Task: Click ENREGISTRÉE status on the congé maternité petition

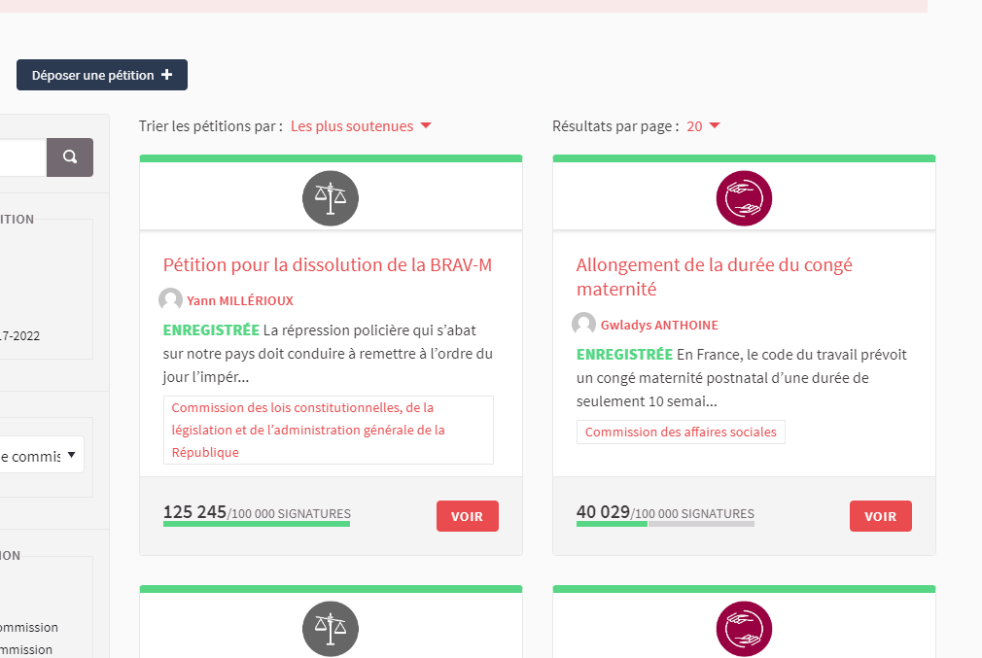Action: click(624, 355)
